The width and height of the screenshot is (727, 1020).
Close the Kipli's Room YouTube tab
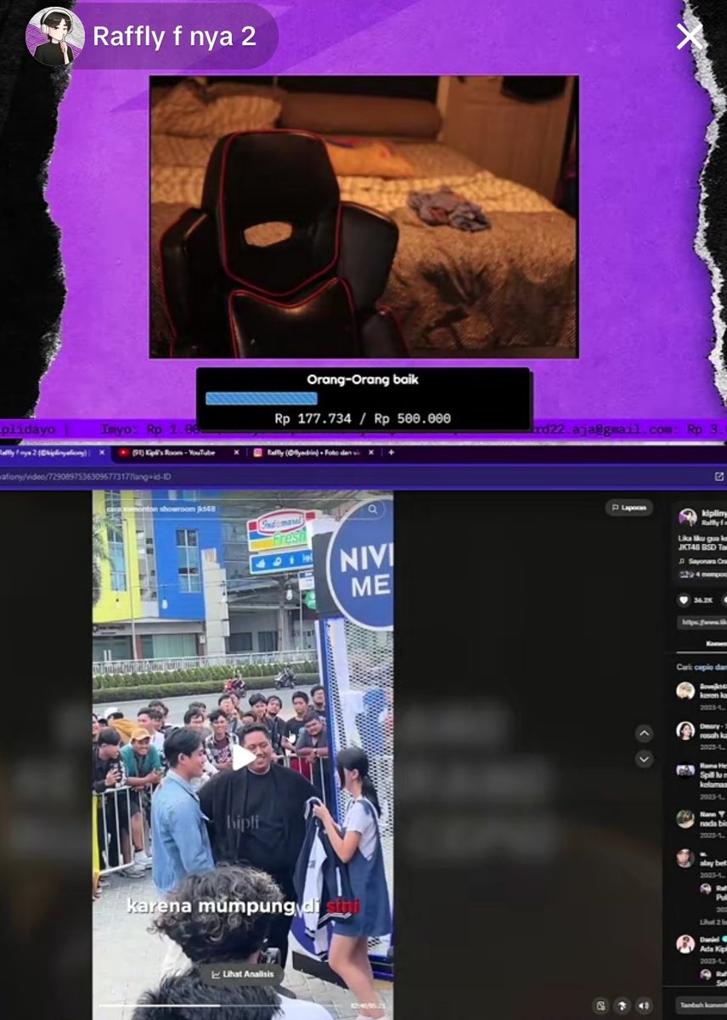236,453
